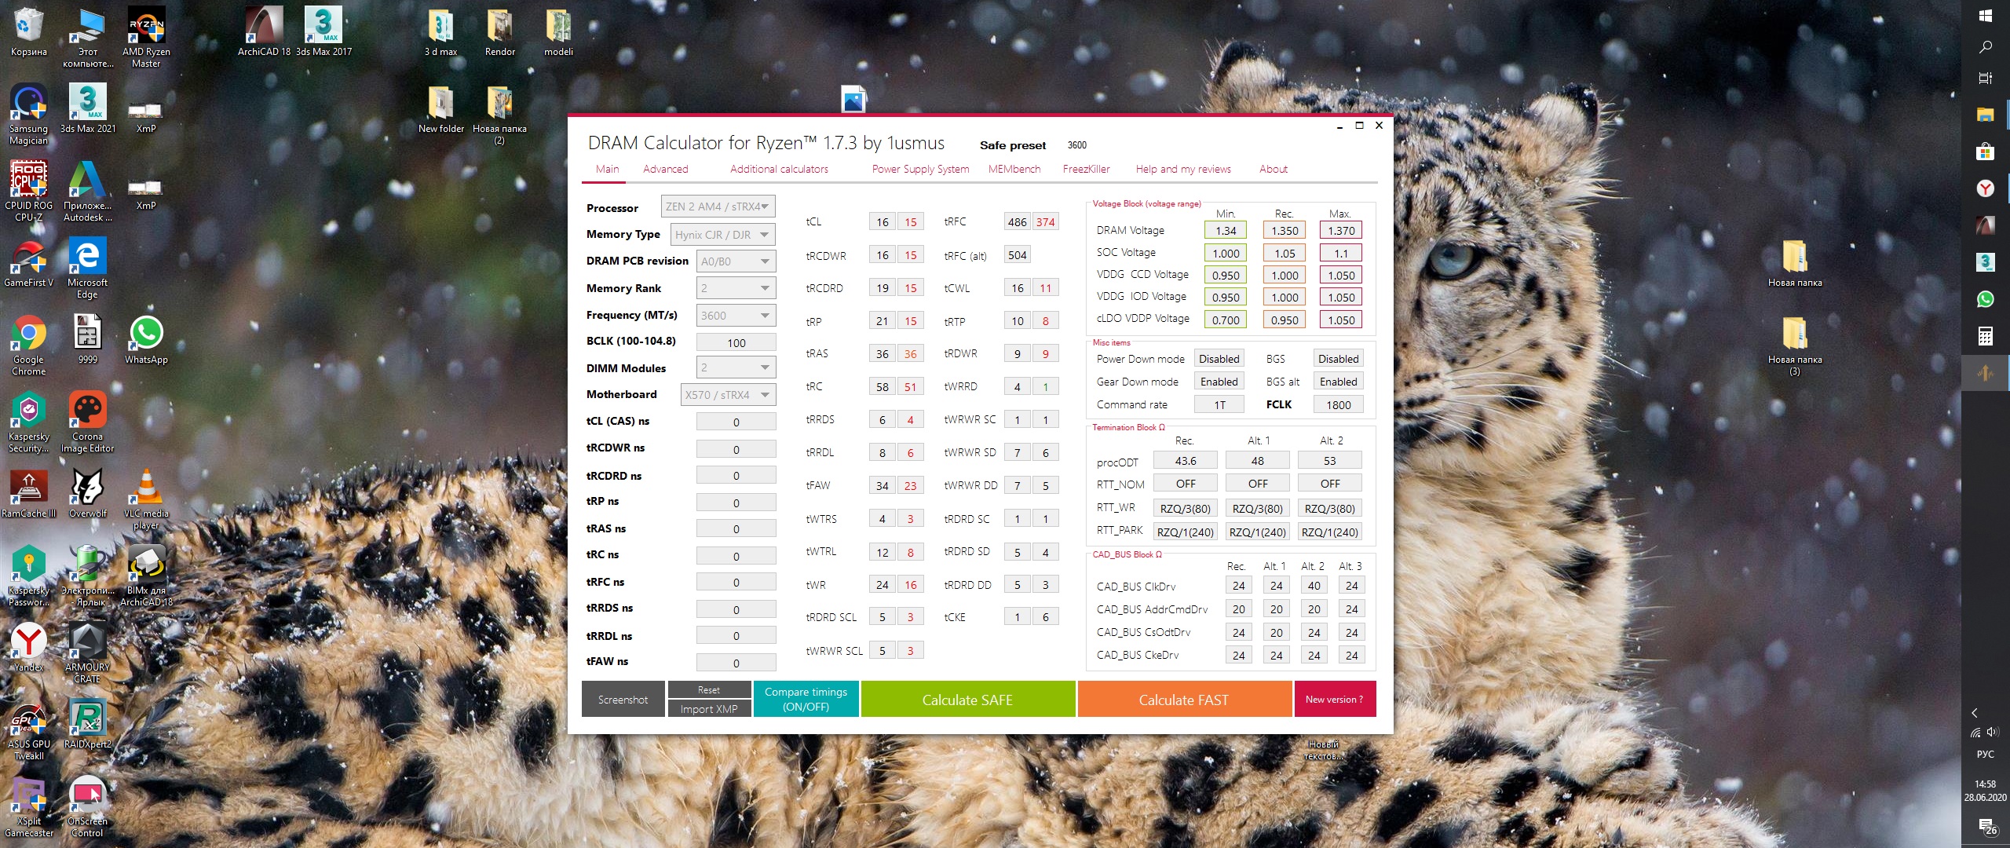Click the Import XMP button

pyautogui.click(x=708, y=708)
